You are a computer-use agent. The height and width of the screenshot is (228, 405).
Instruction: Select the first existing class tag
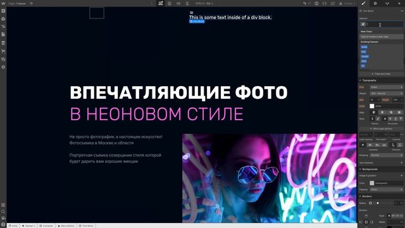point(364,47)
